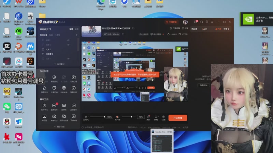This screenshot has height=153, width=273.
Task: Adjust the speaker volume slider
Action: 129,117
